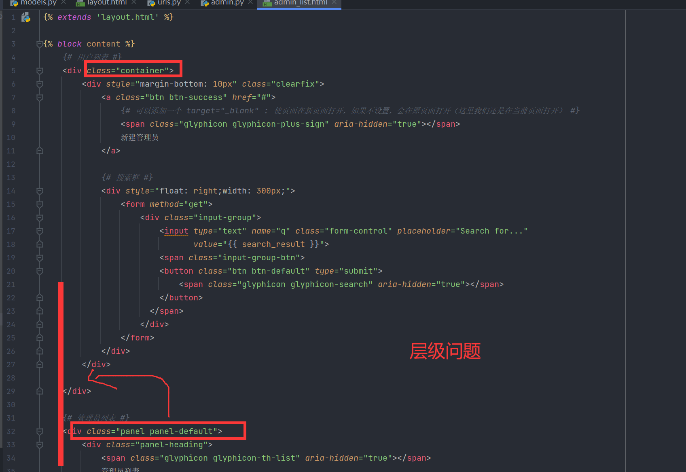Open the admin.py tab
686x472 pixels.
click(227, 3)
